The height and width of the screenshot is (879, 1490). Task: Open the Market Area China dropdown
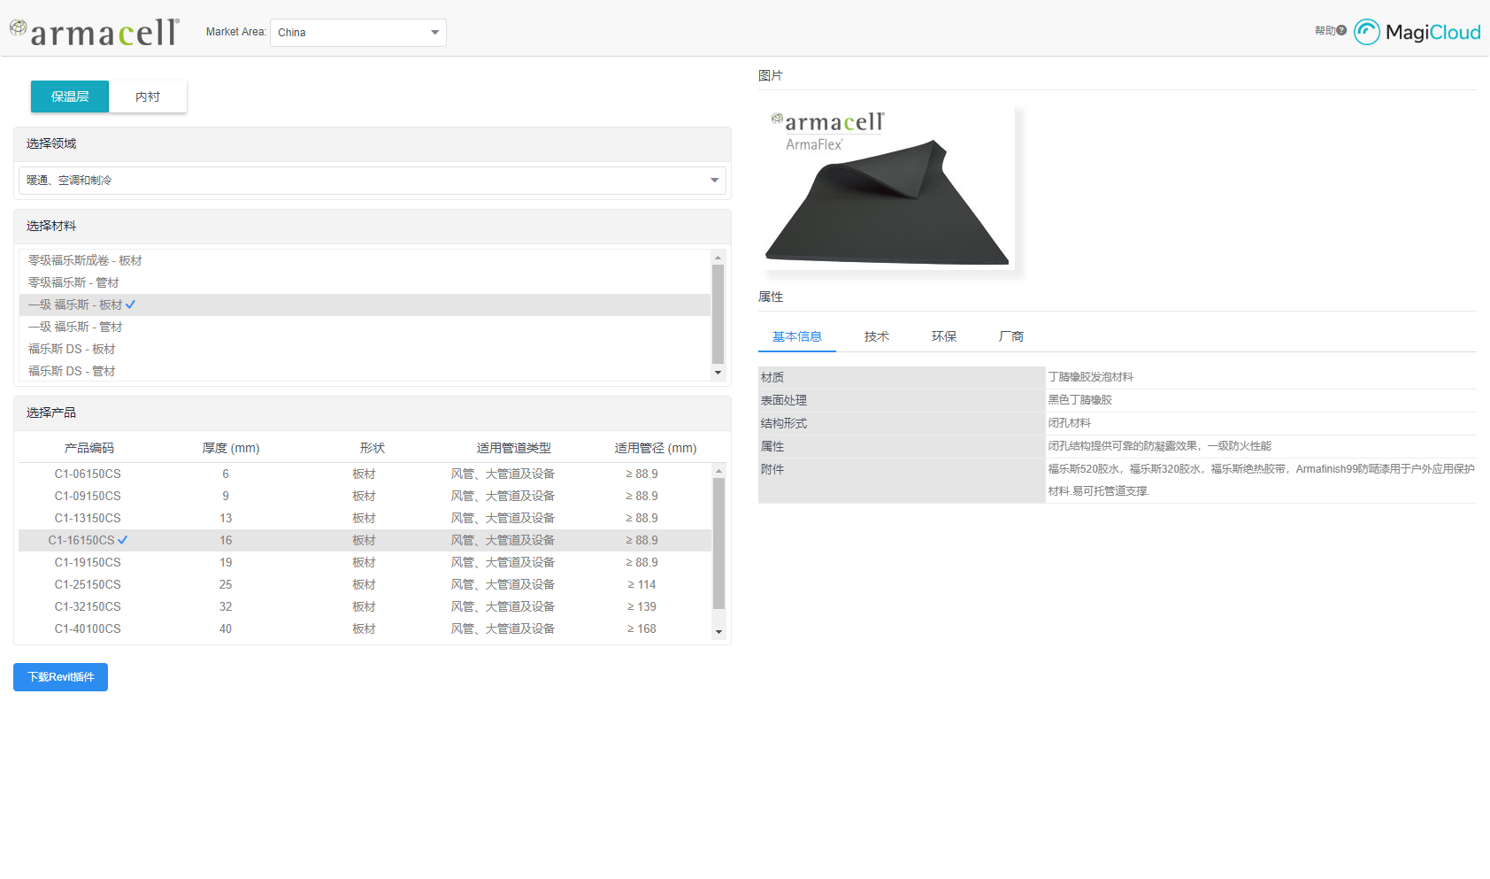(x=357, y=33)
